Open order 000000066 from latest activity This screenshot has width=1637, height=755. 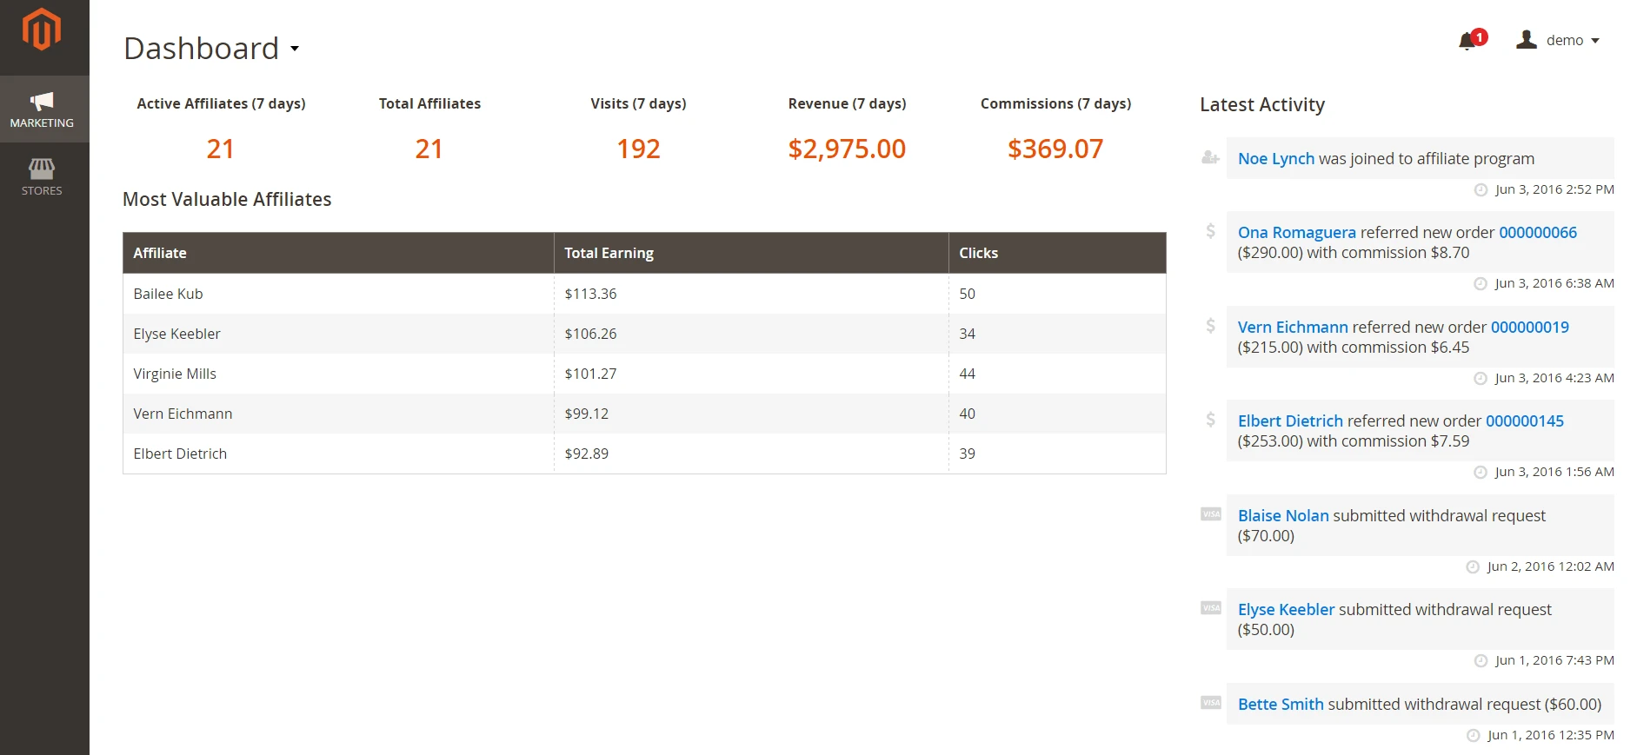pyautogui.click(x=1538, y=232)
